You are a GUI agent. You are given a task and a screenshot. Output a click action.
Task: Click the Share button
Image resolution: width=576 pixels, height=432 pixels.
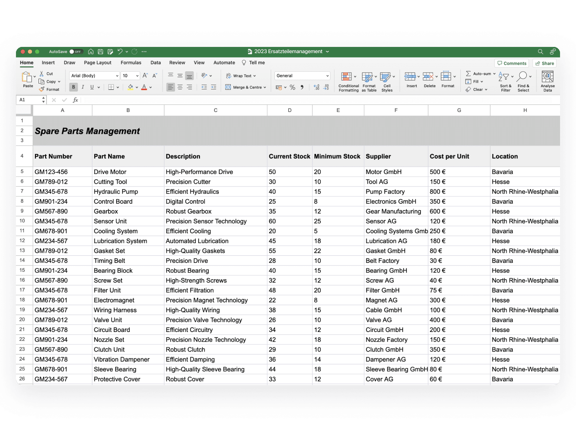(545, 63)
